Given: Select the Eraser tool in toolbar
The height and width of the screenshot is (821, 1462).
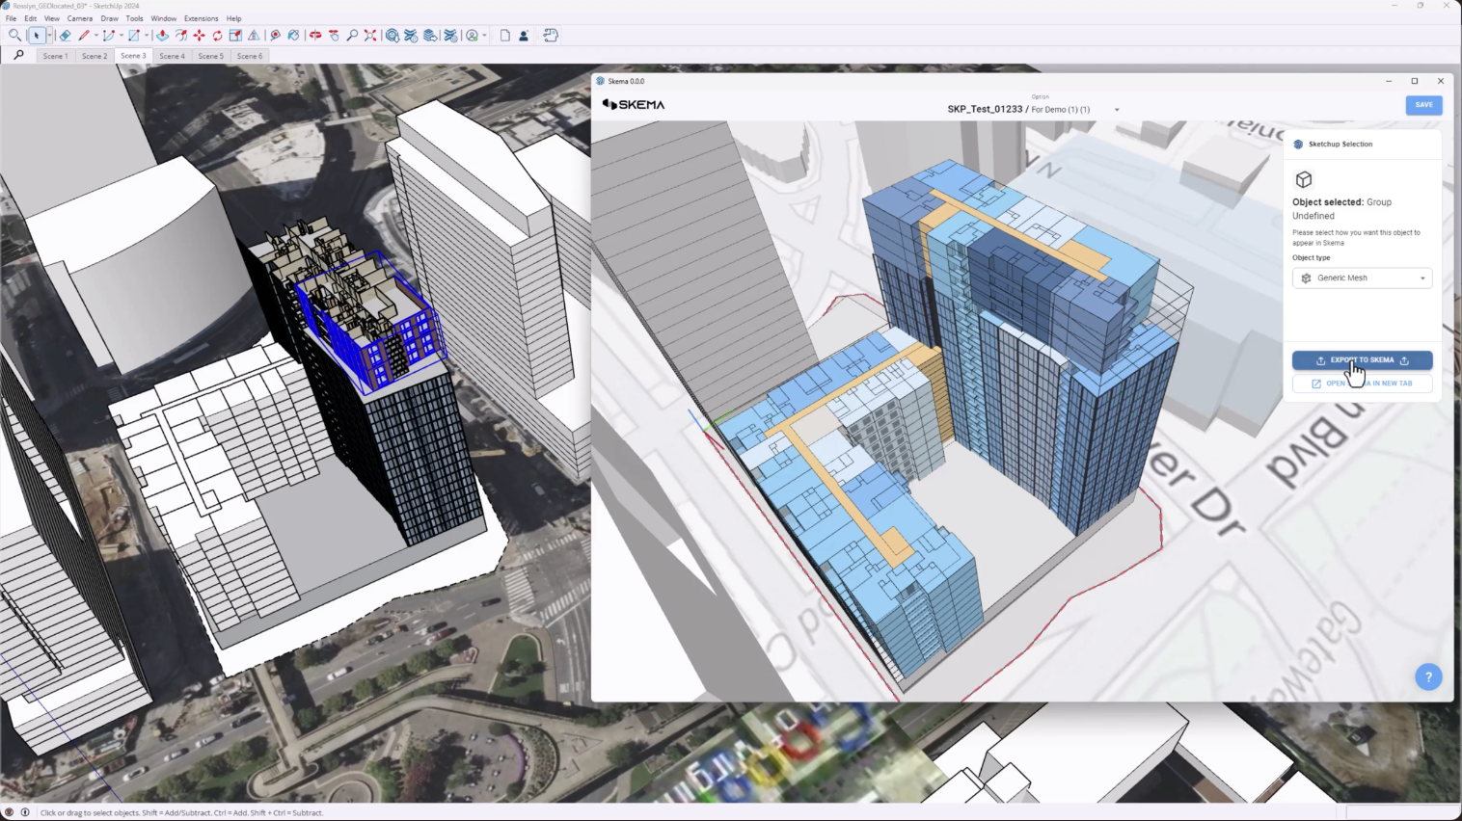Looking at the screenshot, I should click(65, 36).
